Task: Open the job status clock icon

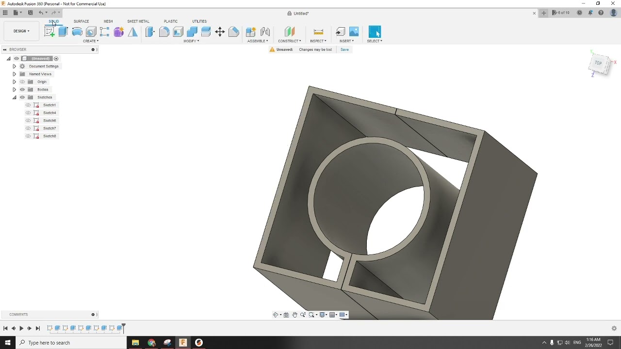Action: tap(579, 13)
